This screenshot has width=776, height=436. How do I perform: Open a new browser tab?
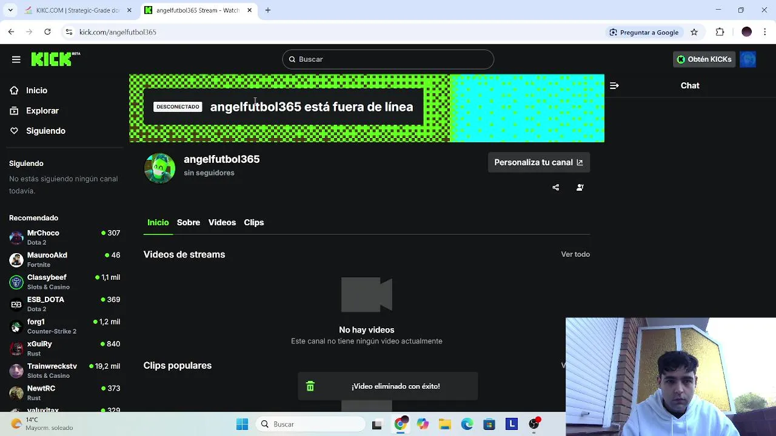(x=268, y=10)
